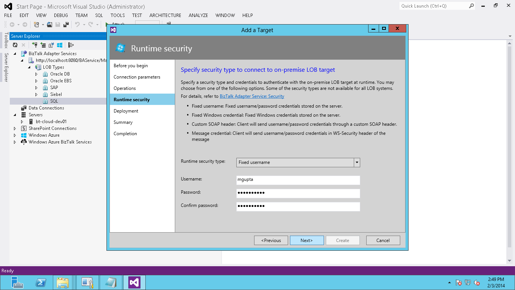Open the DEBUG menu
This screenshot has height=290, width=515.
[61, 15]
